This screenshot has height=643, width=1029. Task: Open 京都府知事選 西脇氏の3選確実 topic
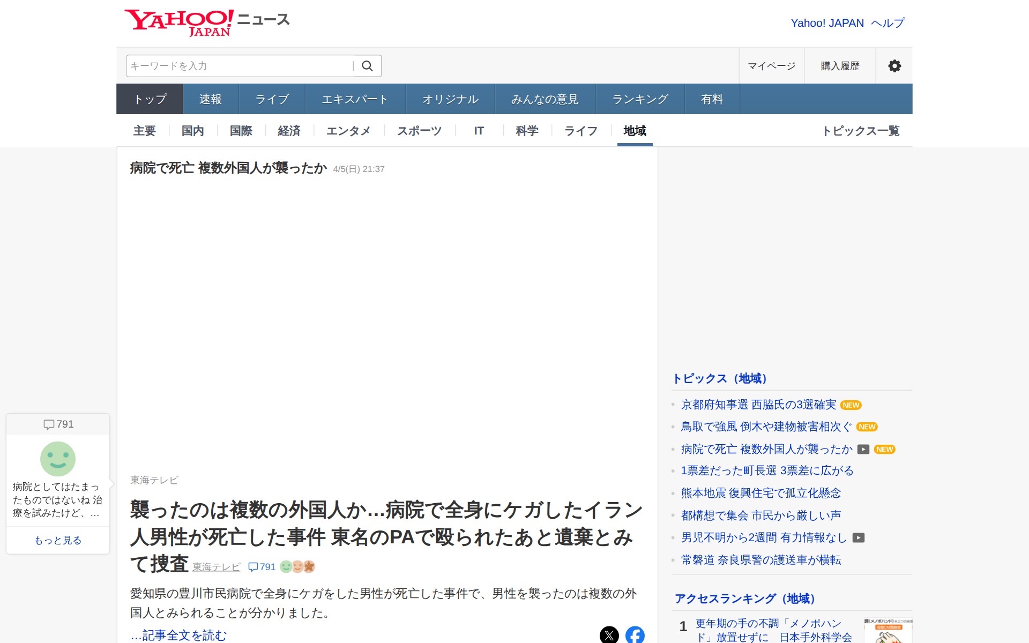(758, 405)
